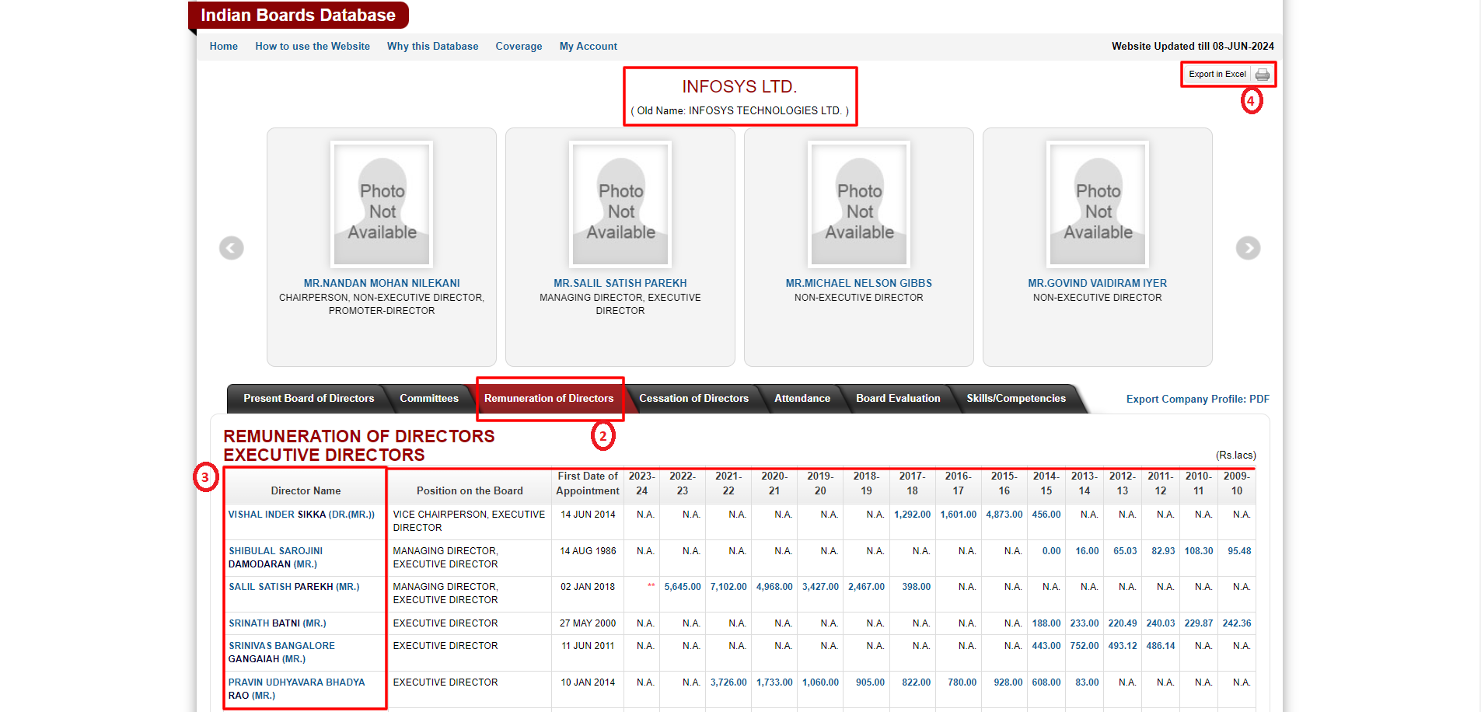The height and width of the screenshot is (712, 1481).
Task: Open My Account
Action: [589, 47]
